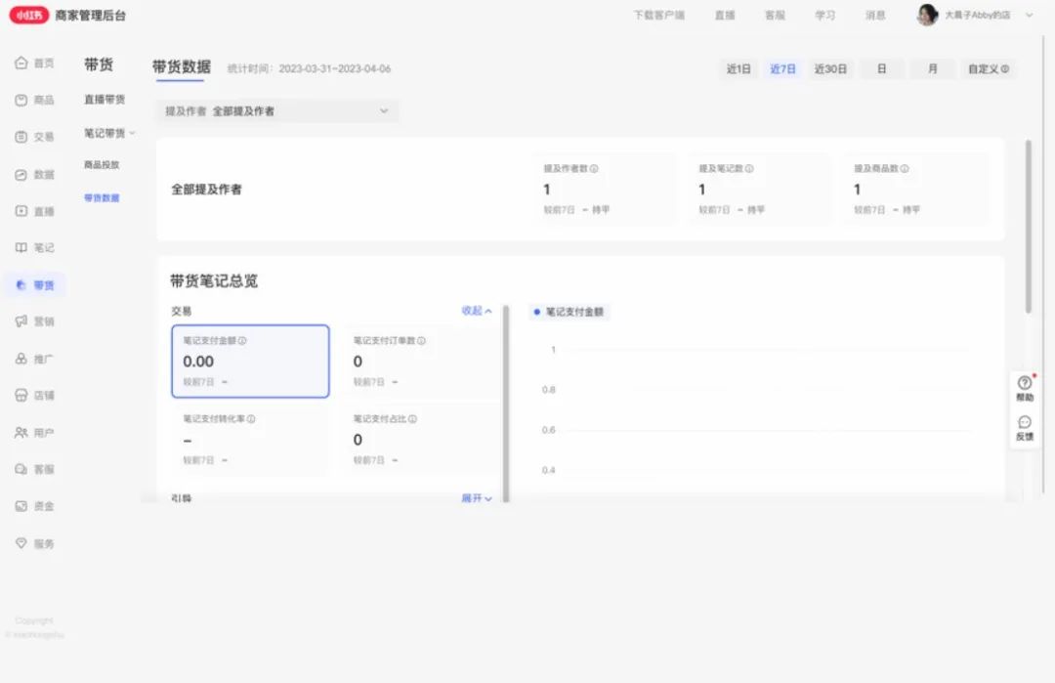Open the 直播 live sidebar icon

21,211
